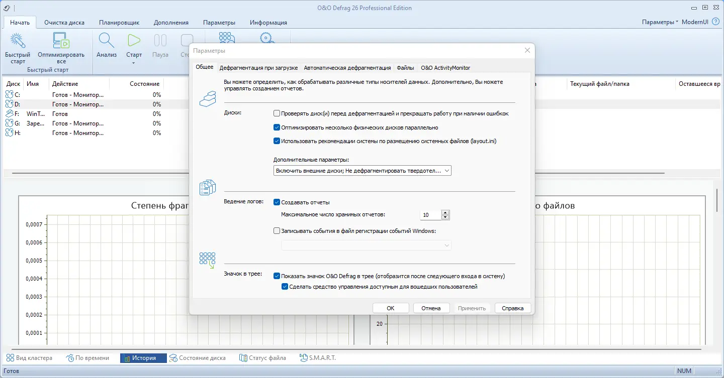Uncheck Оптимизировать несколько физических дисков параллельно
Viewport: 724px width, 378px height.
pos(277,128)
